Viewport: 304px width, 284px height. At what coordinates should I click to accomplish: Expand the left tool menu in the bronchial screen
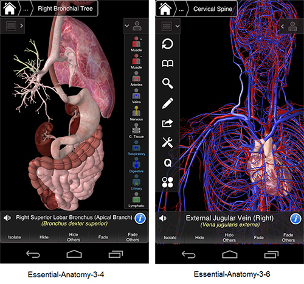click(x=12, y=26)
